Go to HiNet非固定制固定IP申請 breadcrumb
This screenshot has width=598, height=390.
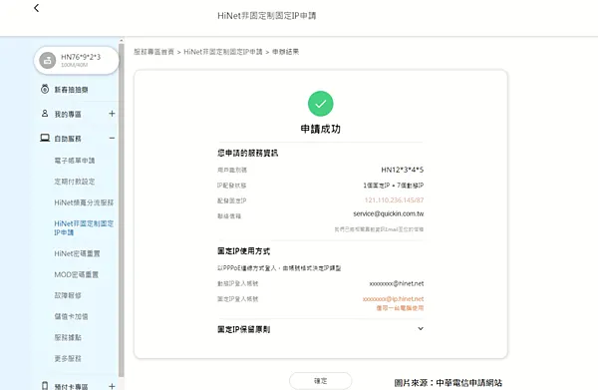tap(223, 52)
